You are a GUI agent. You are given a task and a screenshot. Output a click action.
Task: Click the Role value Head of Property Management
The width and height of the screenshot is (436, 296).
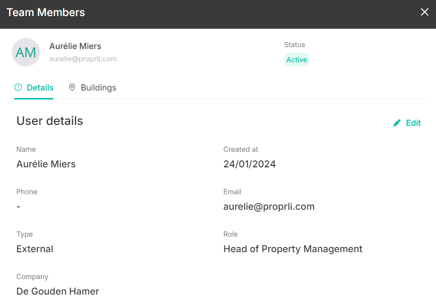click(x=293, y=249)
